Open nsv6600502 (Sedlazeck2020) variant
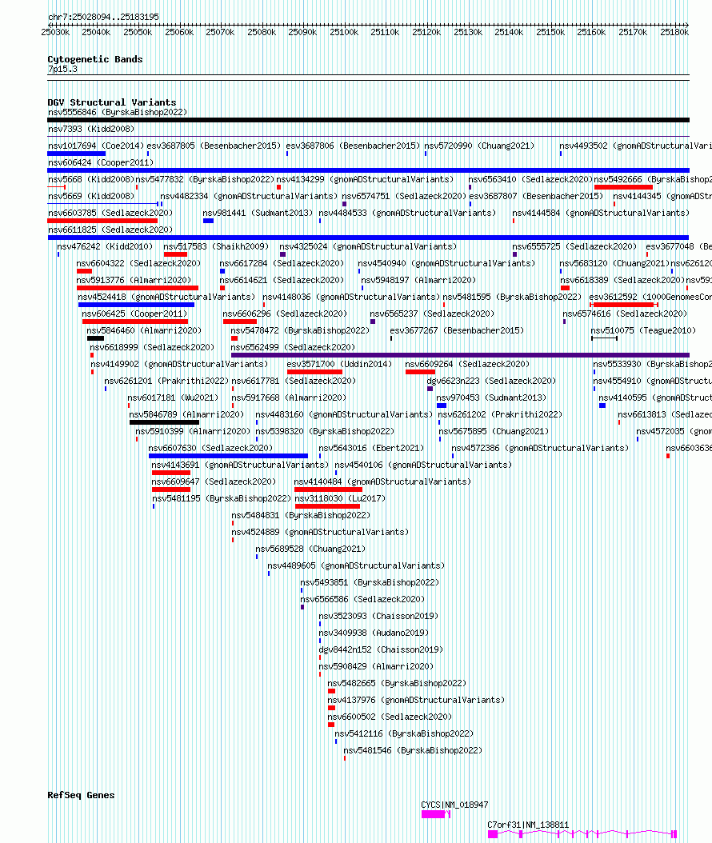 coord(390,717)
